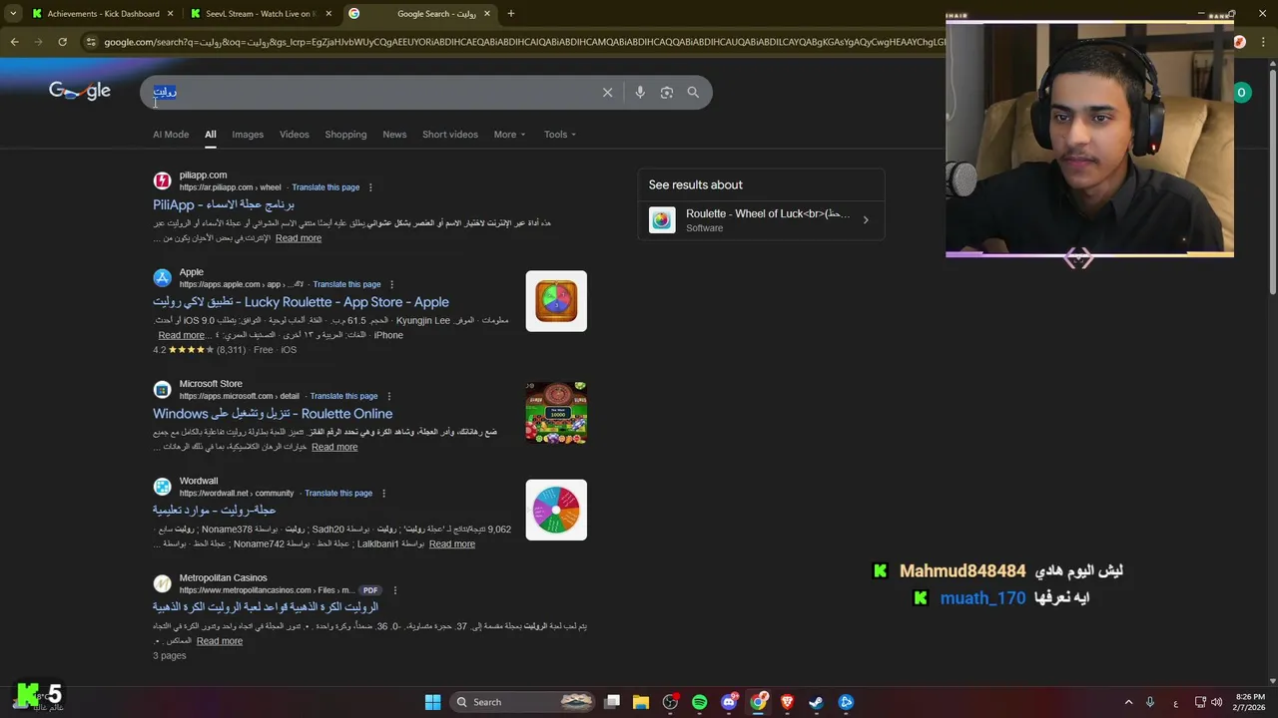Open more options for Apple result
The height and width of the screenshot is (718, 1278).
391,284
